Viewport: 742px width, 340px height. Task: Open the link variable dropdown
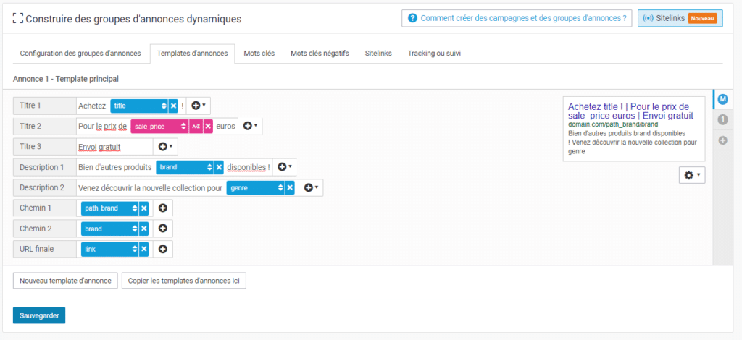(x=110, y=249)
